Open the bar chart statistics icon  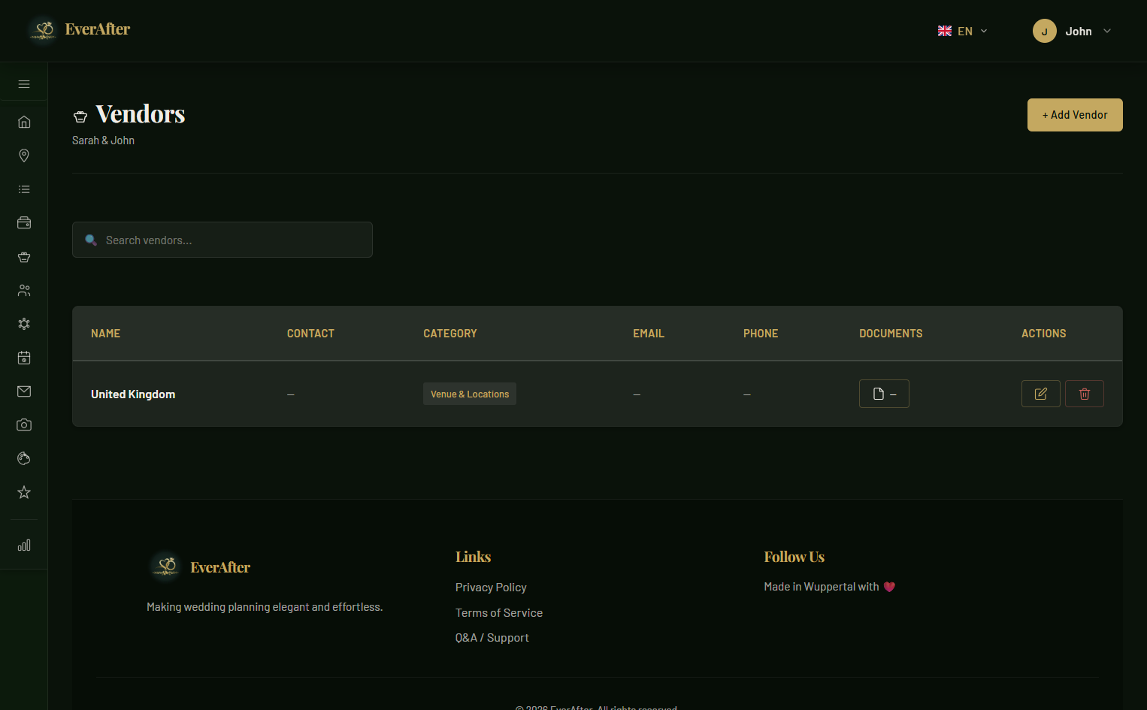(x=24, y=545)
